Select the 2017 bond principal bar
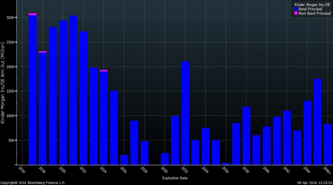The width and height of the screenshot is (333, 185). (33, 90)
